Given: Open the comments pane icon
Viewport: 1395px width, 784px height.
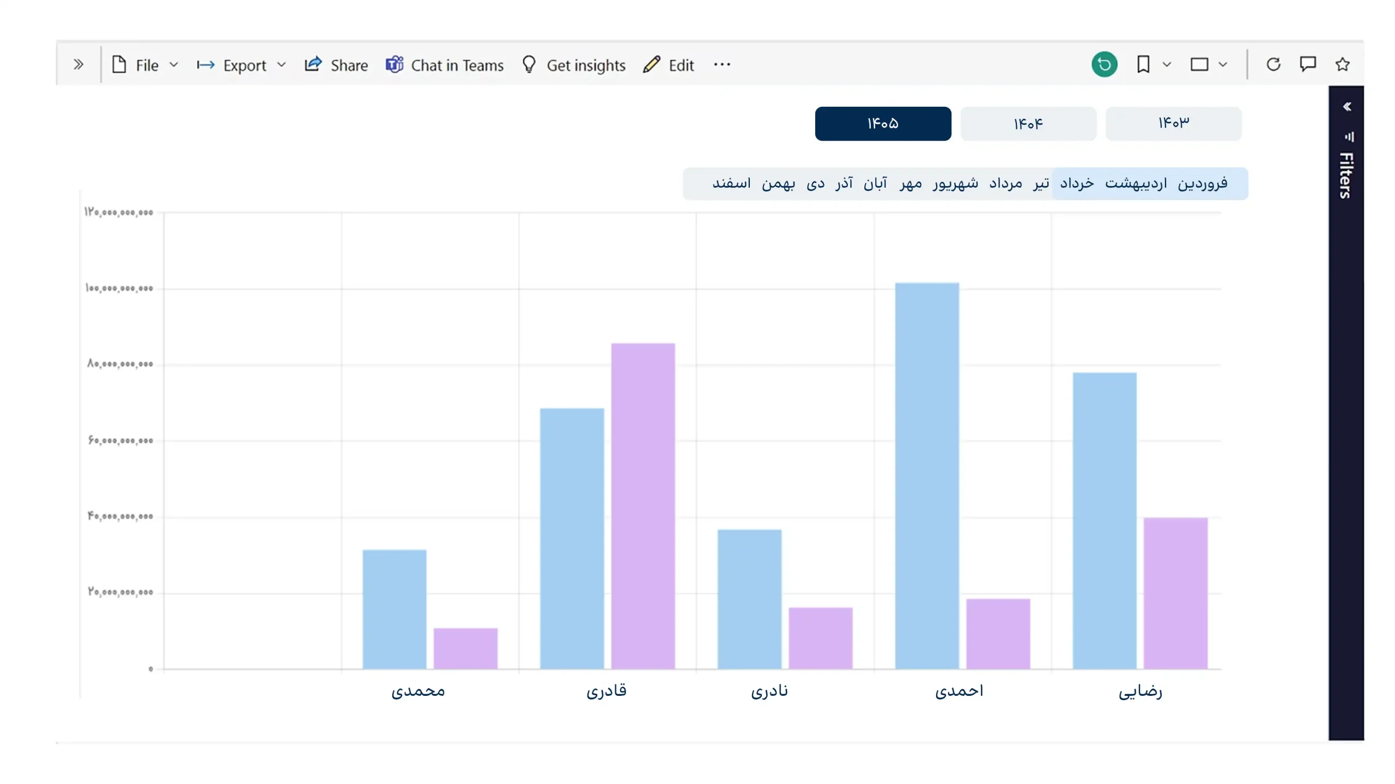Looking at the screenshot, I should pyautogui.click(x=1308, y=64).
